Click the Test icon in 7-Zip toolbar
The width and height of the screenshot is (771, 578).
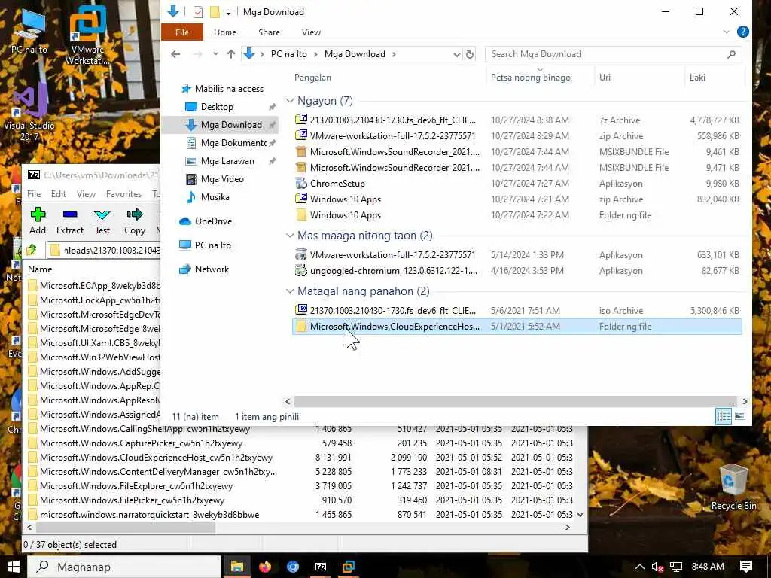tap(102, 221)
